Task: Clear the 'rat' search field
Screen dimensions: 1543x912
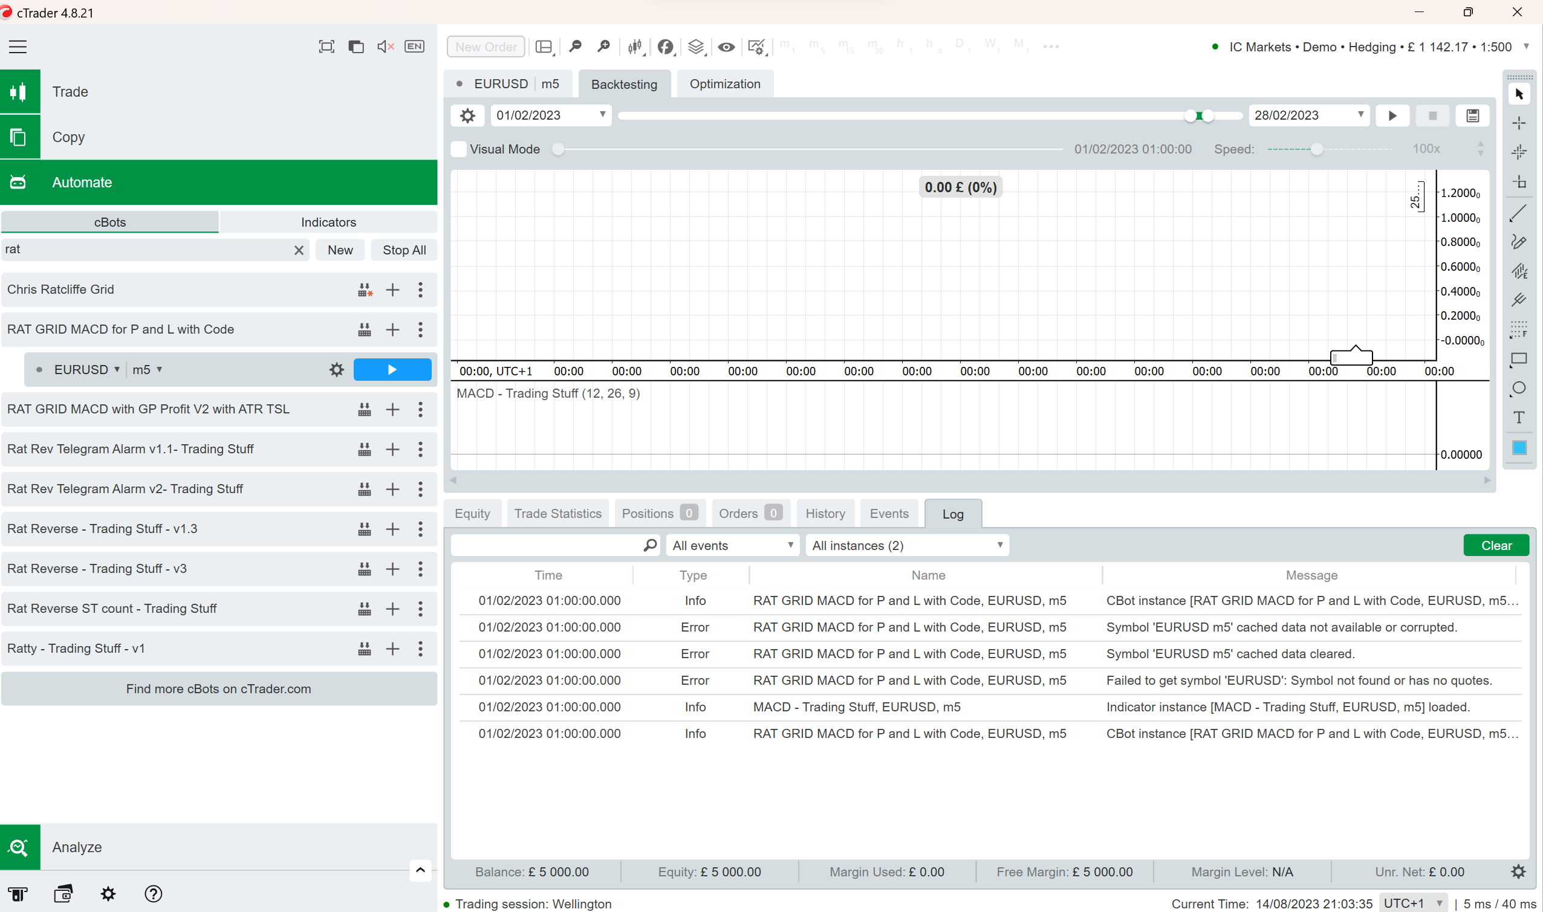Action: coord(299,250)
